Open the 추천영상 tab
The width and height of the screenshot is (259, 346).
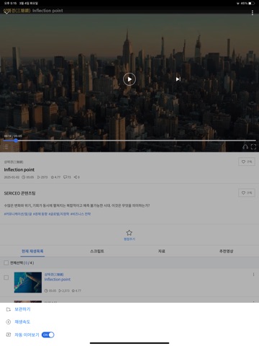227,251
